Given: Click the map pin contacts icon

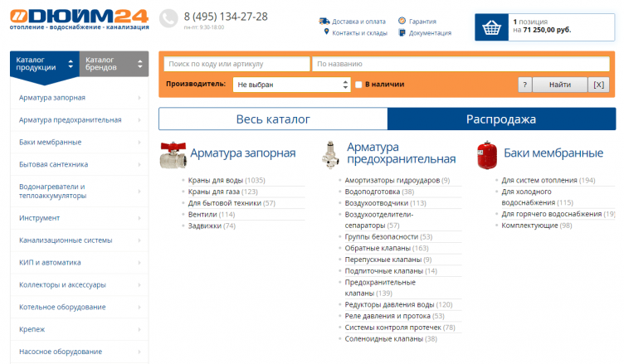Looking at the screenshot, I should point(326,32).
